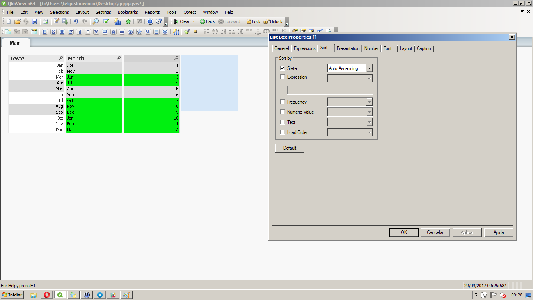The width and height of the screenshot is (533, 300).
Task: Tick the Load Order checkbox
Action: click(x=283, y=132)
